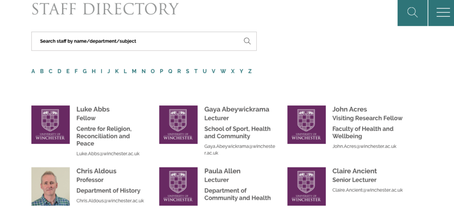Focus the staff search input field
Screen dimensions: 454x210
137,41
